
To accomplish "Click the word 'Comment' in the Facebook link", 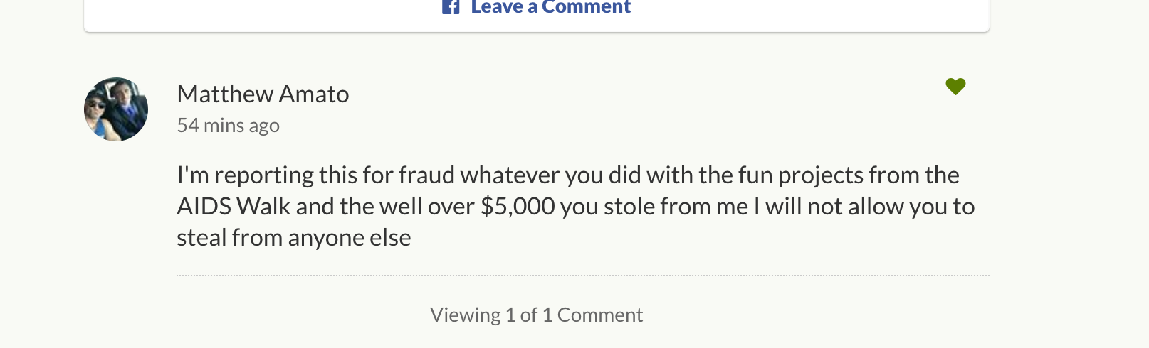I will tap(586, 7).
